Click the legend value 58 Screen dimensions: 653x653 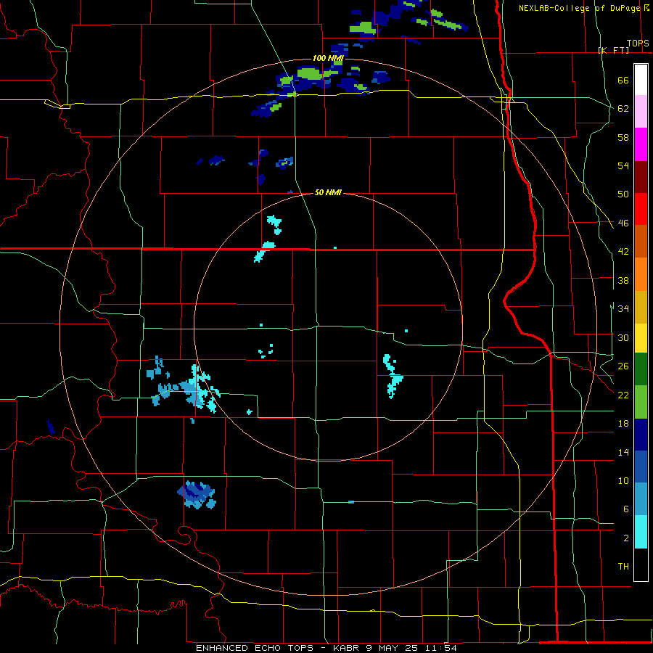coord(623,137)
